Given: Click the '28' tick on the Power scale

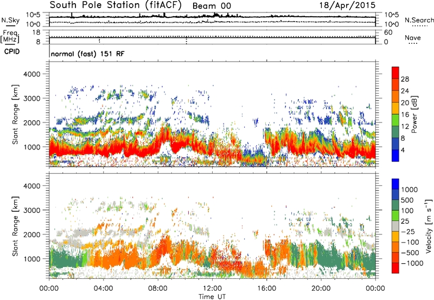Looking at the screenshot, I should 405,79.
